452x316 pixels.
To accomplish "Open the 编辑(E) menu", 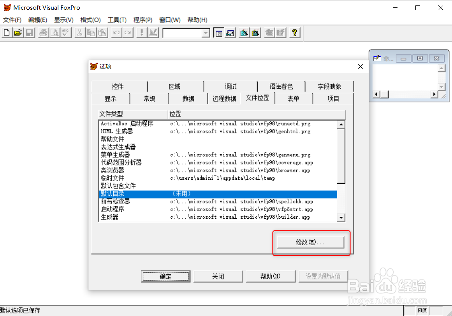I will (x=38, y=20).
